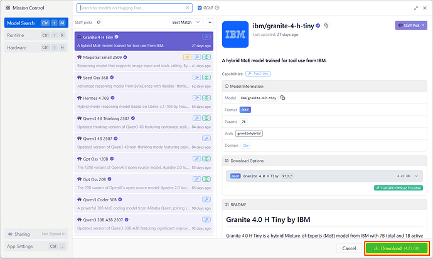Open App Settings in the sidebar
The width and height of the screenshot is (433, 259).
click(35, 246)
